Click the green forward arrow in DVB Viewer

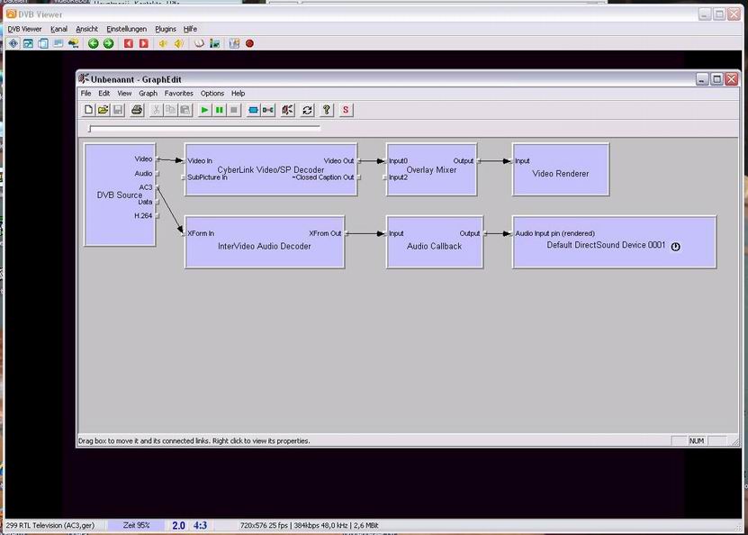tap(108, 43)
